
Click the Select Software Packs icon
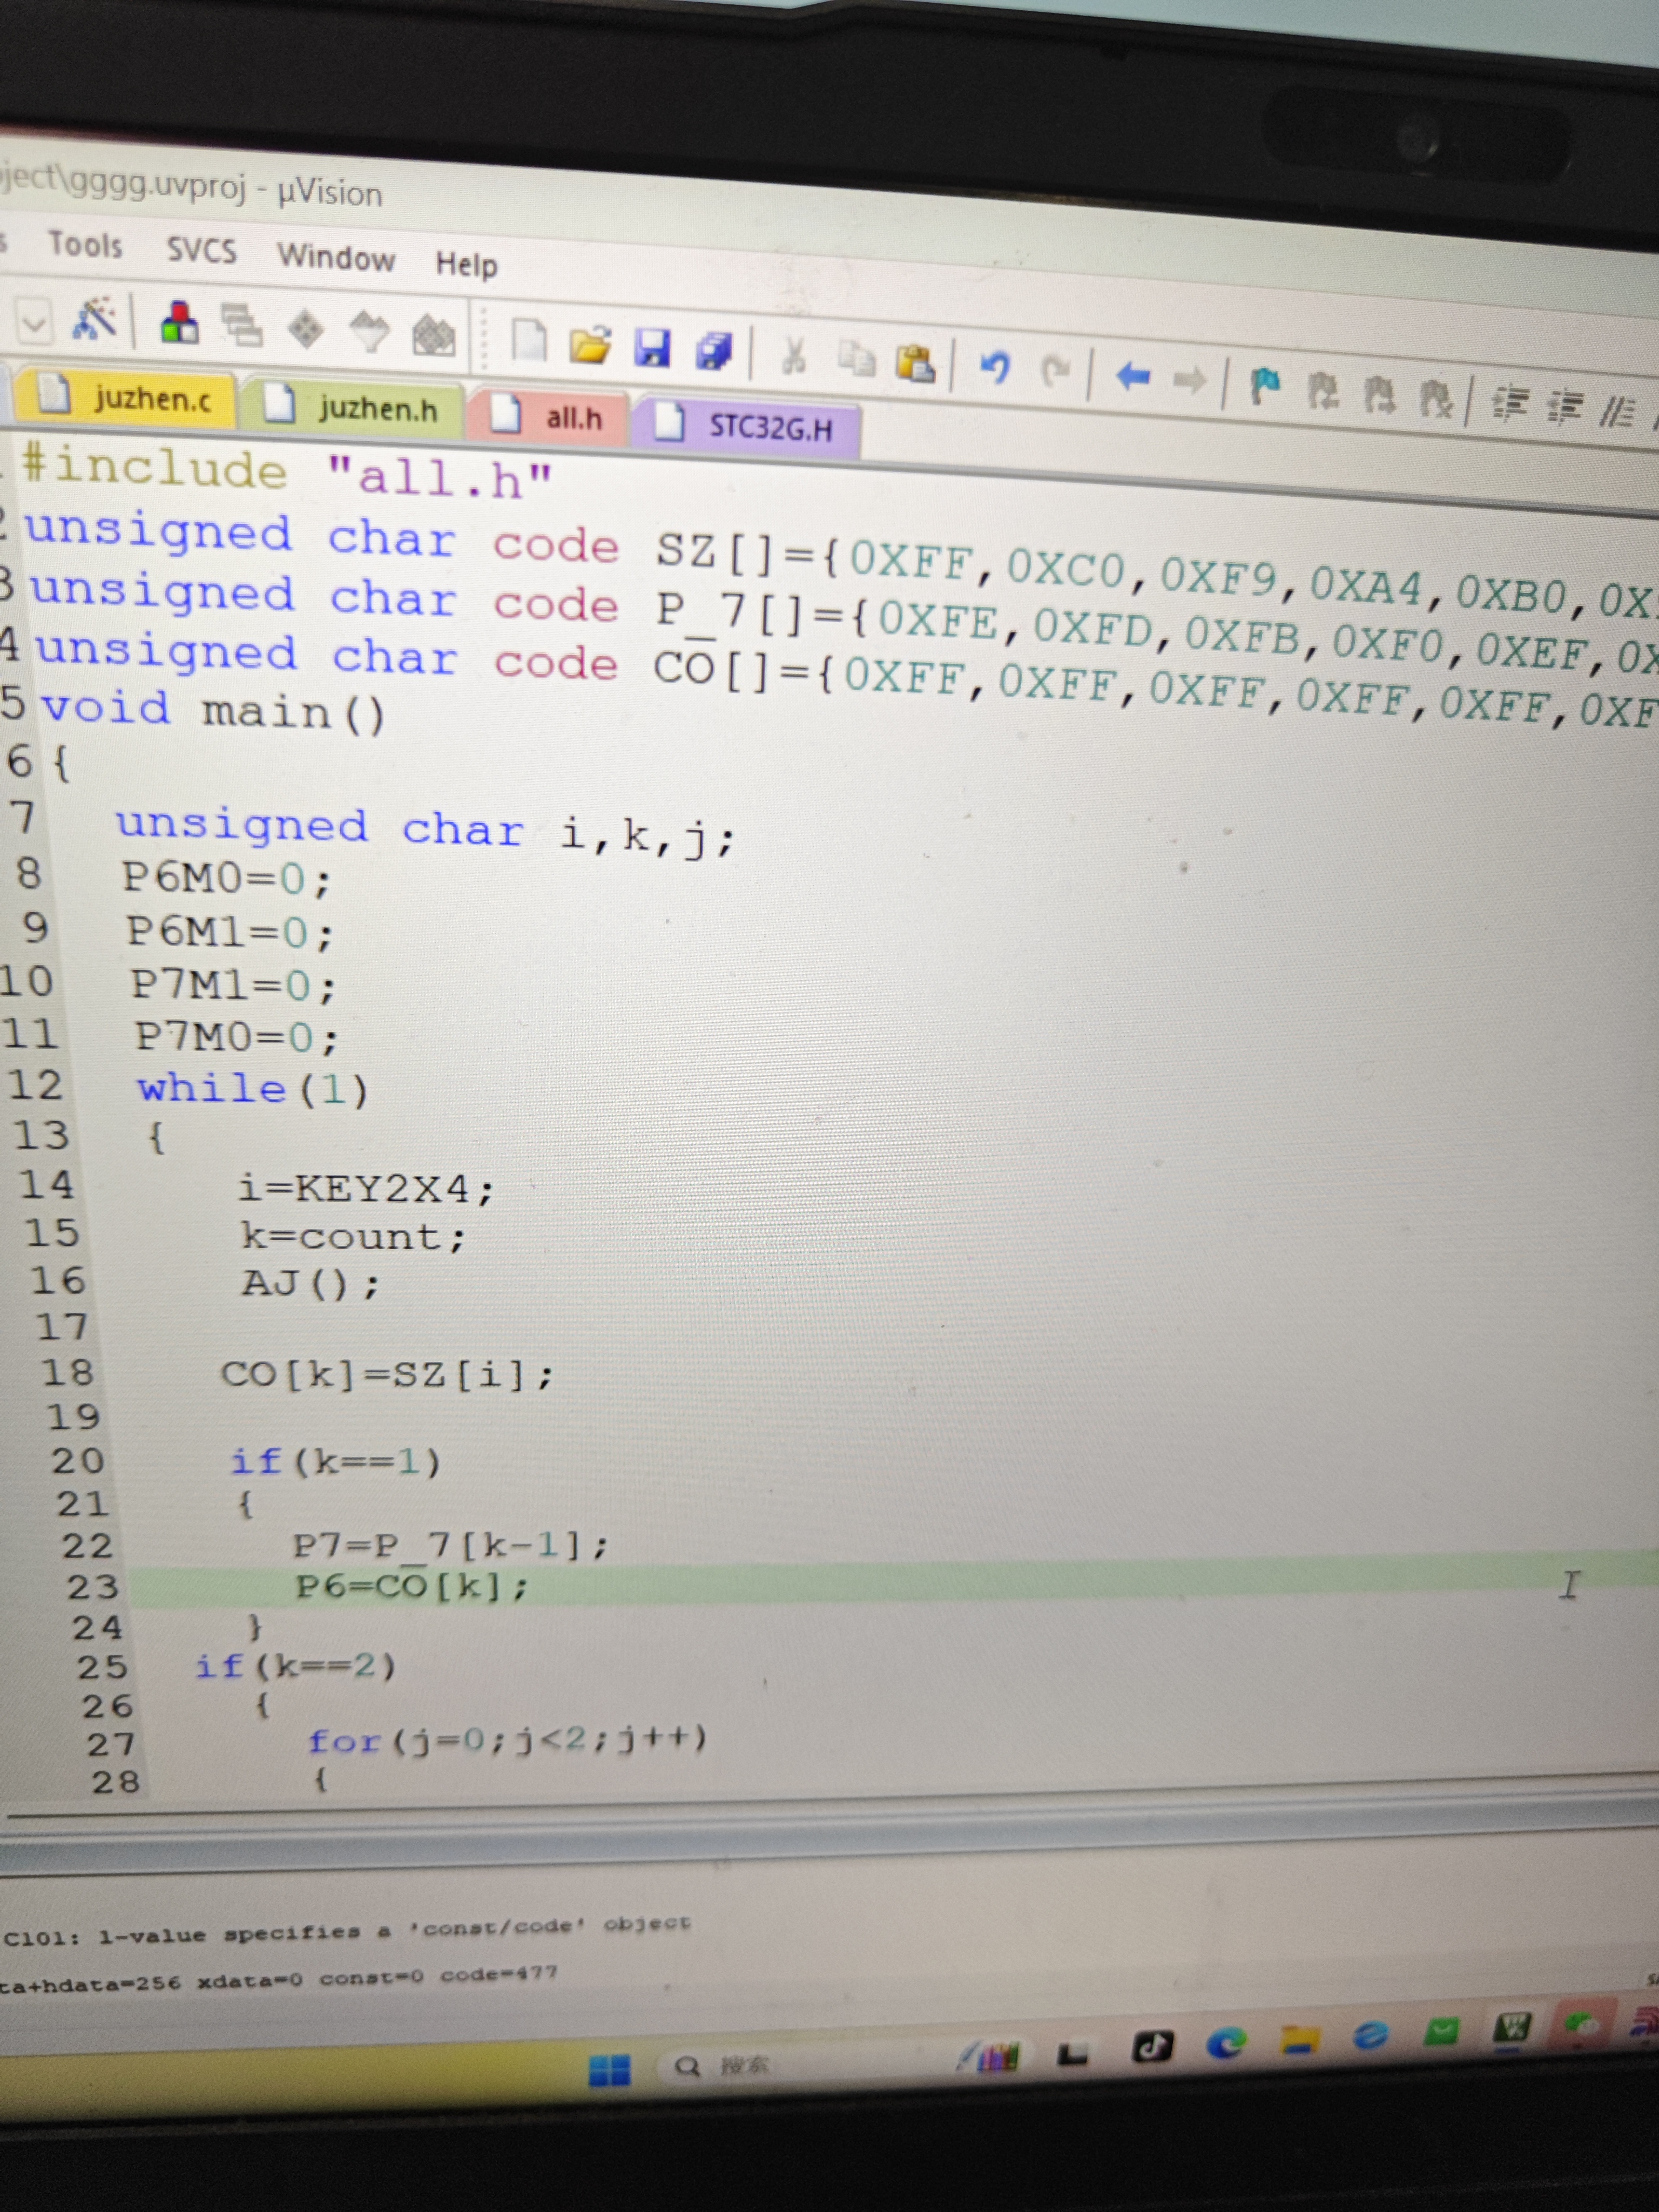tap(369, 332)
